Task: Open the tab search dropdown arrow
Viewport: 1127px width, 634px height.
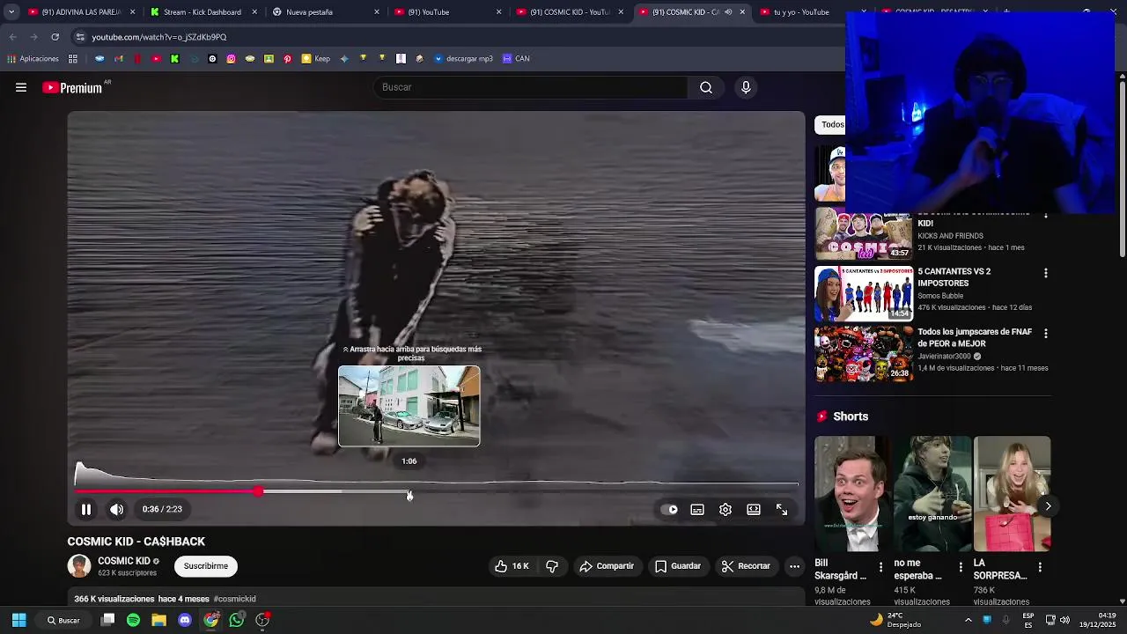Action: (11, 12)
